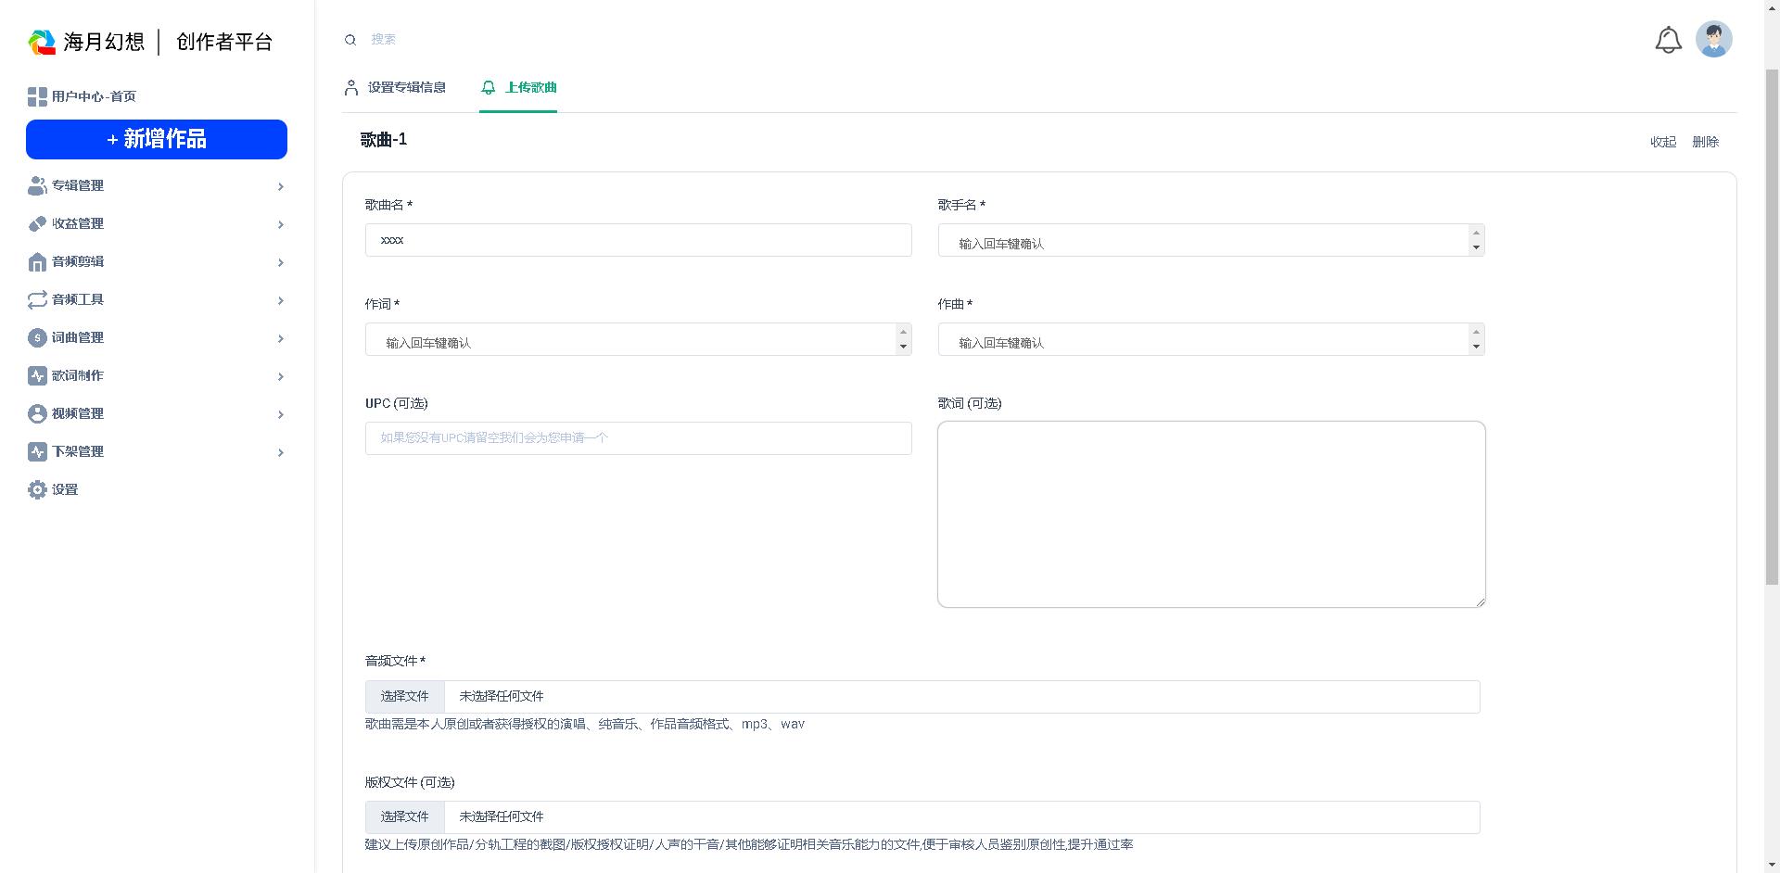Open the user avatar menu
The width and height of the screenshot is (1780, 873).
click(x=1714, y=40)
